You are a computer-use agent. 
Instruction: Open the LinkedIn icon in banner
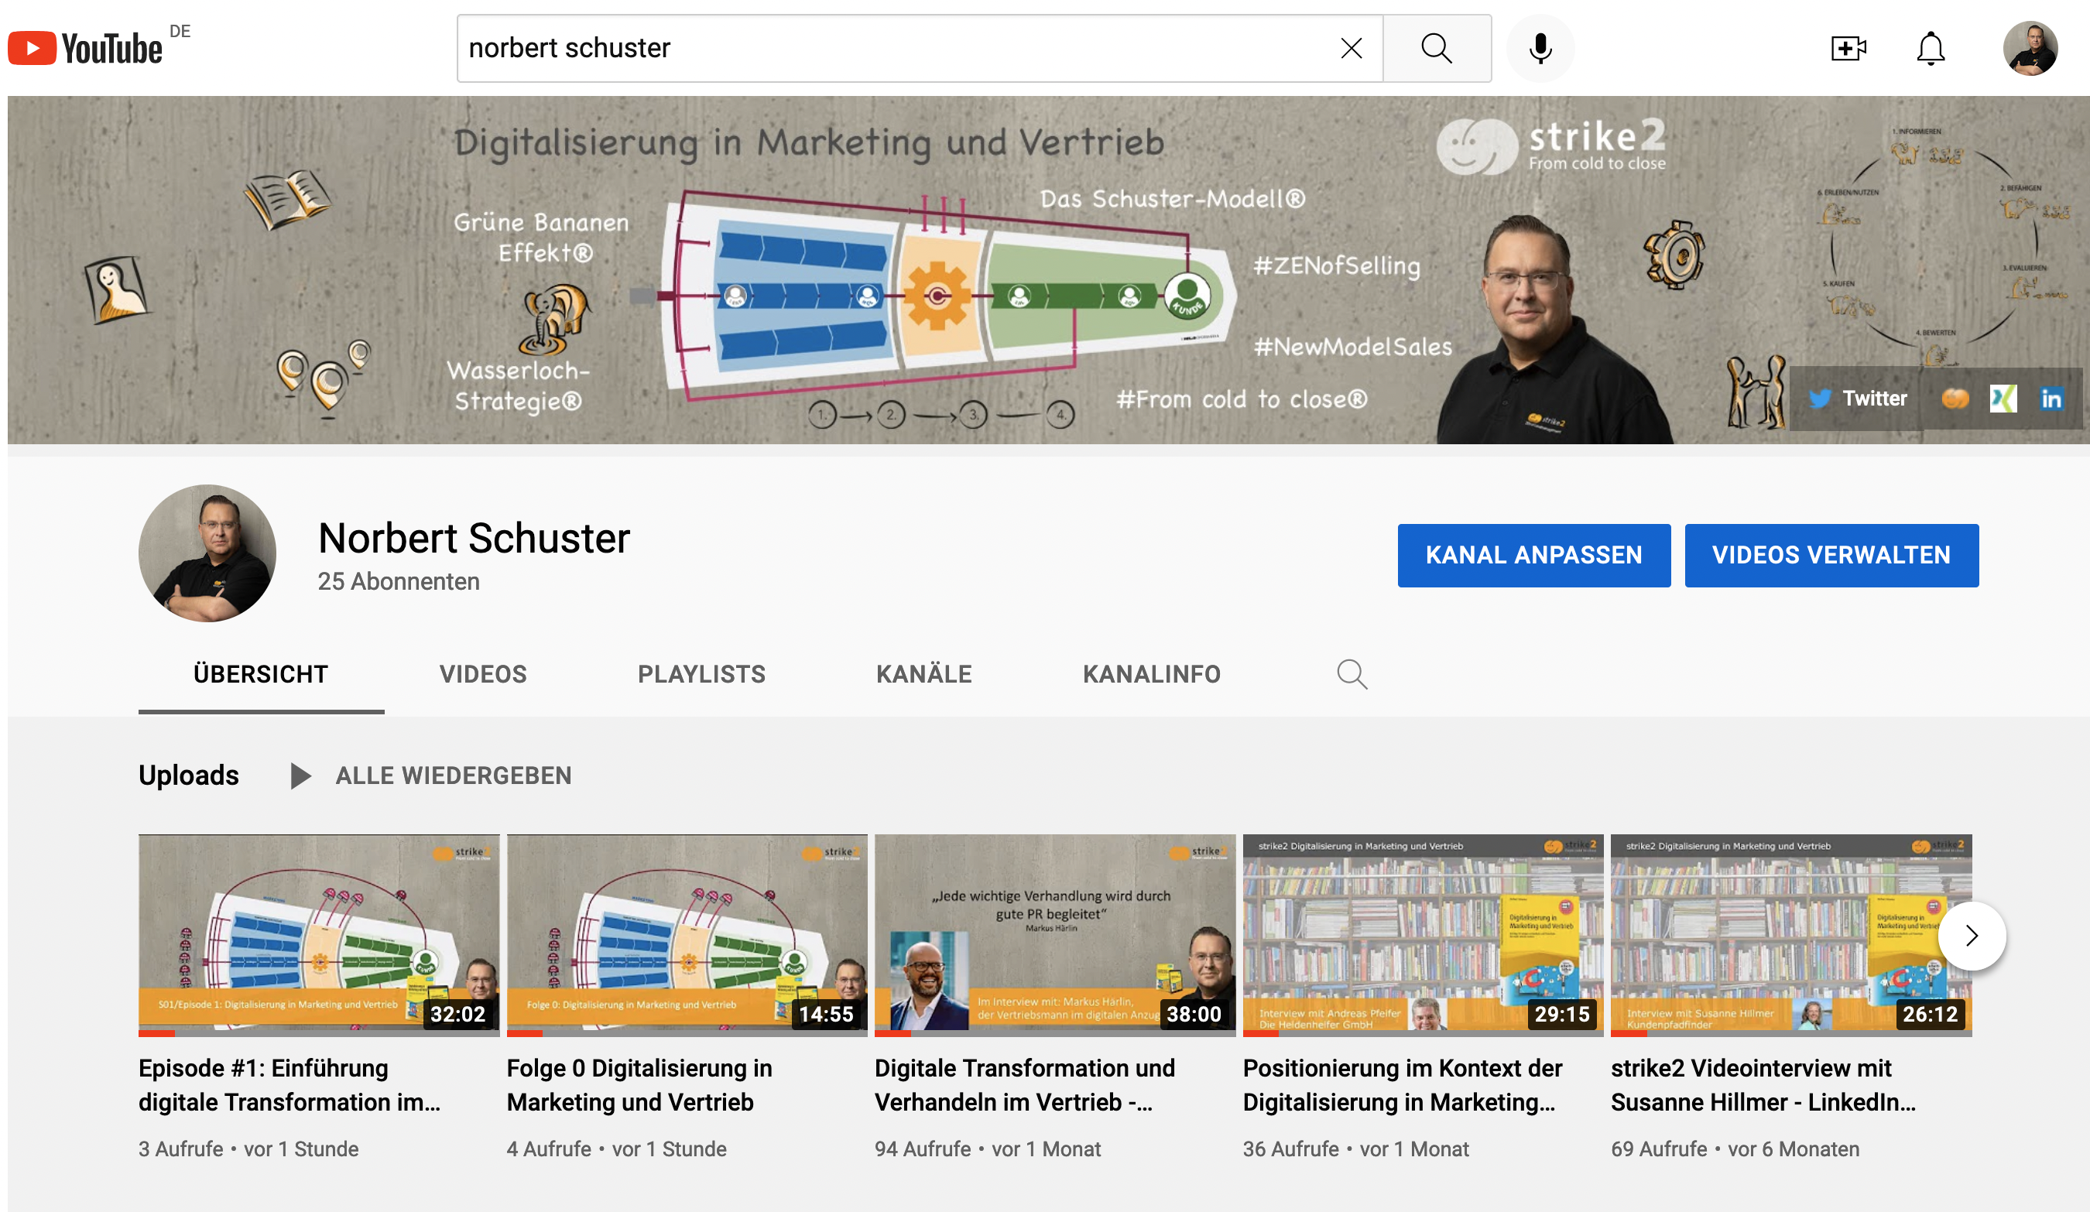pyautogui.click(x=2051, y=399)
